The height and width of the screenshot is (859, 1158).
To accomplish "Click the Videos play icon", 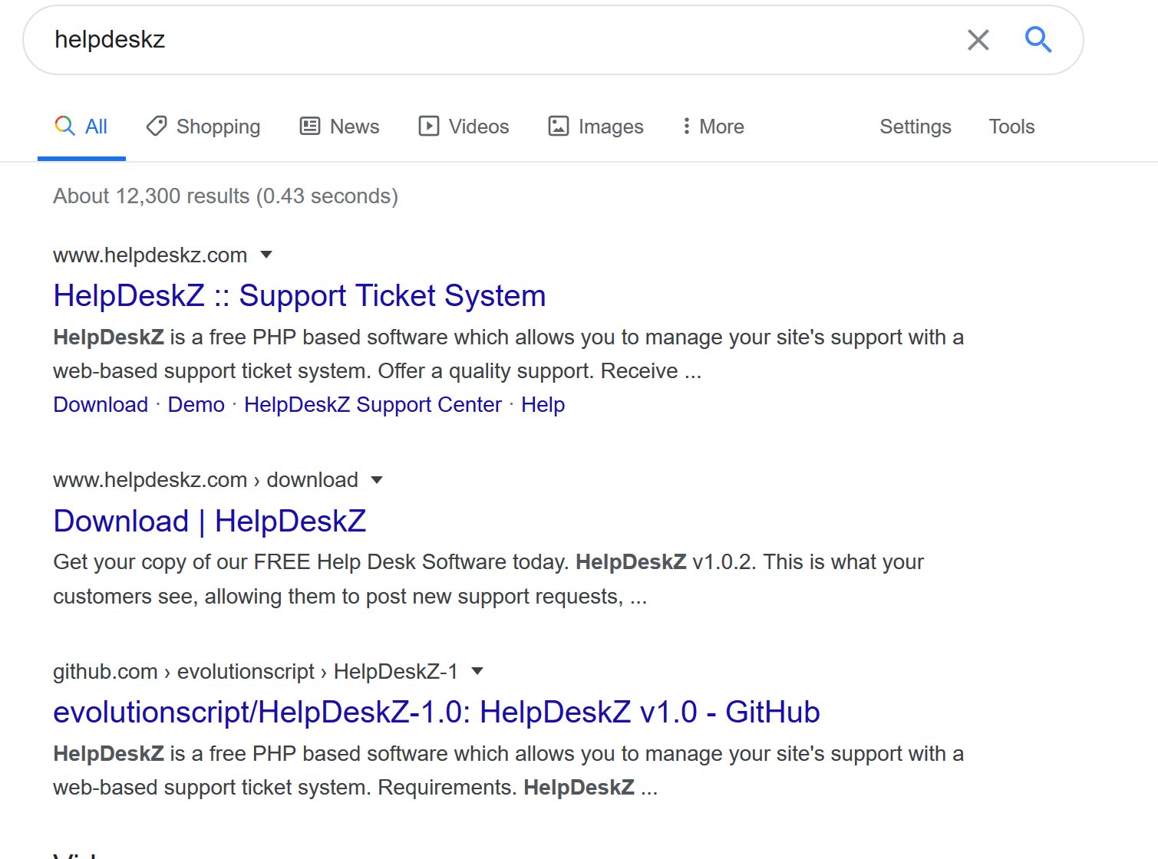I will [428, 126].
